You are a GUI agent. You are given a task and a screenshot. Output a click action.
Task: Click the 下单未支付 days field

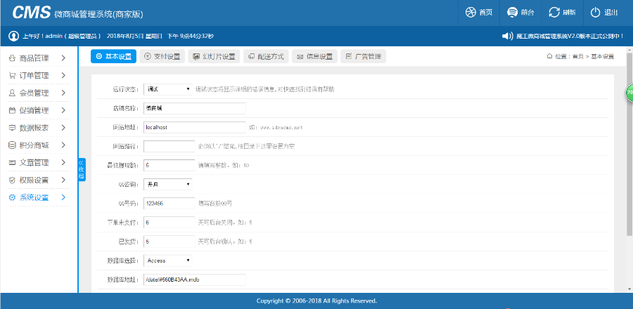click(169, 223)
